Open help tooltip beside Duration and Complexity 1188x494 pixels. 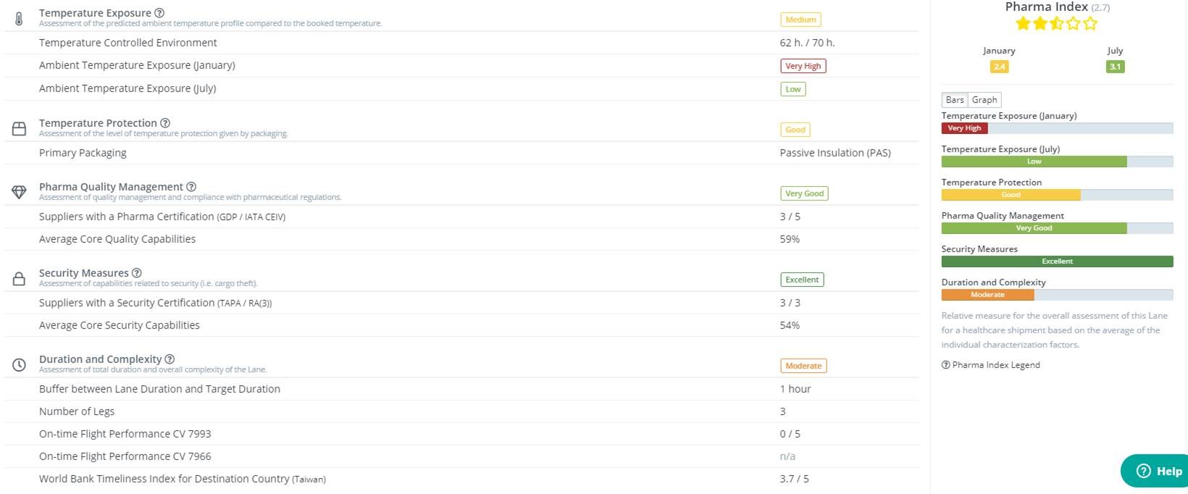click(x=170, y=359)
